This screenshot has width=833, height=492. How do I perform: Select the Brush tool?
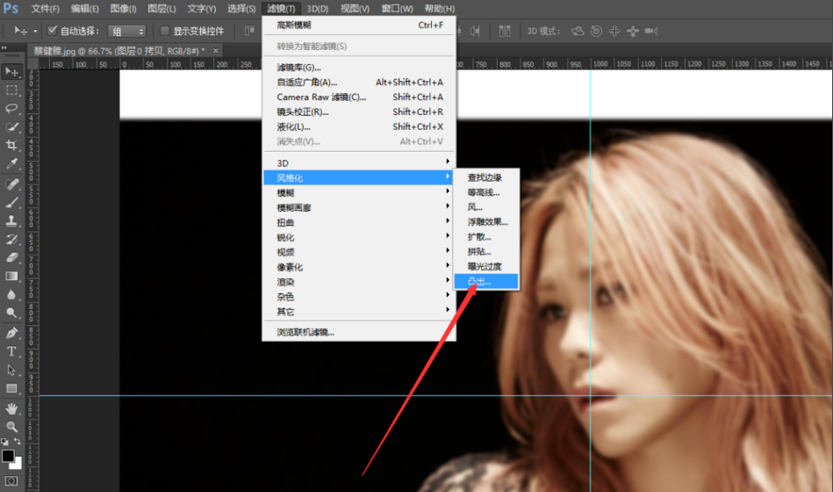(x=11, y=202)
